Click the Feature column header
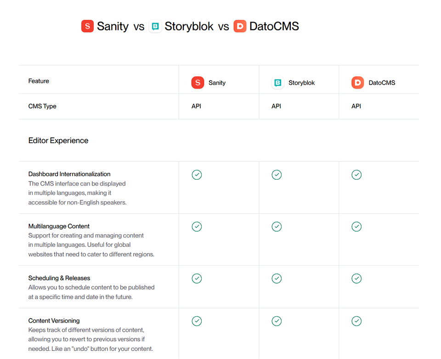 pyautogui.click(x=39, y=81)
